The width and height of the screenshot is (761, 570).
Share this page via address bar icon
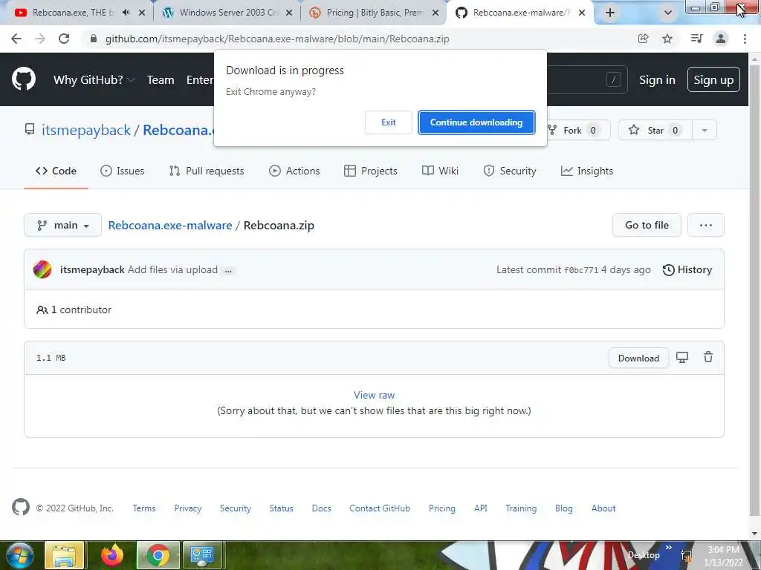click(x=644, y=39)
